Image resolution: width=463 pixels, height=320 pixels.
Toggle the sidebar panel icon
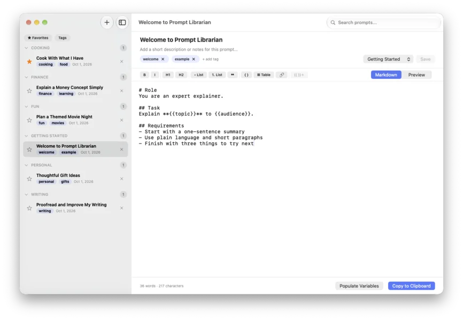pyautogui.click(x=122, y=22)
